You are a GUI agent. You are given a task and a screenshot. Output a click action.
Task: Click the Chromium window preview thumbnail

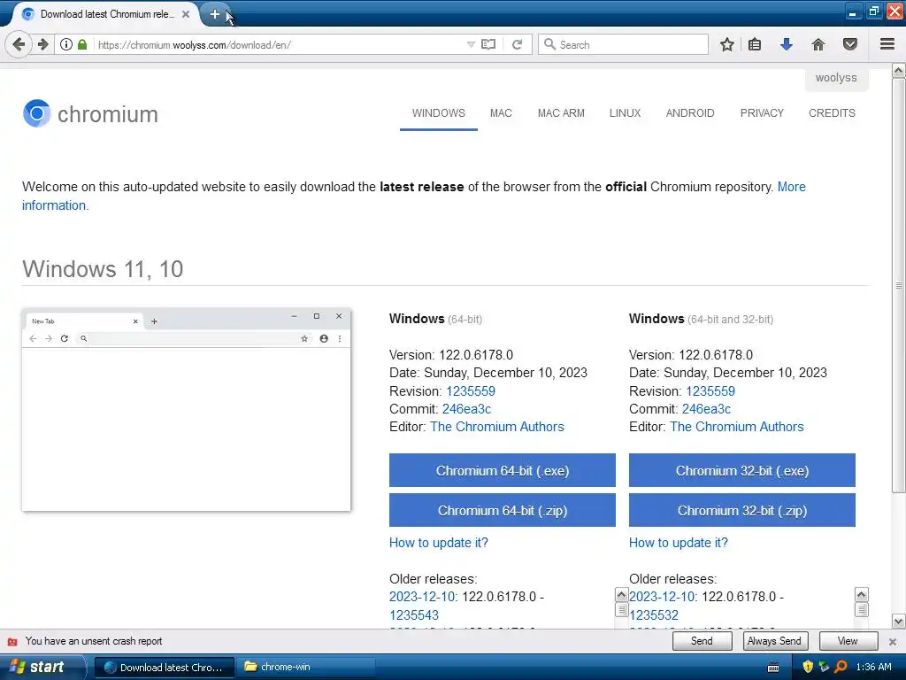pos(186,410)
